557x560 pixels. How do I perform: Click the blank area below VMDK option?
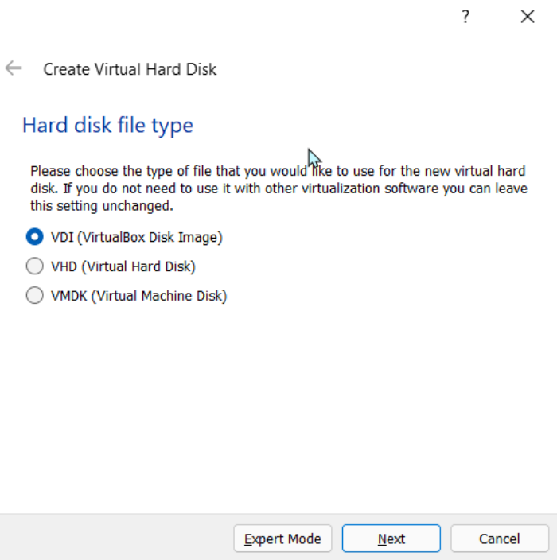click(278, 398)
